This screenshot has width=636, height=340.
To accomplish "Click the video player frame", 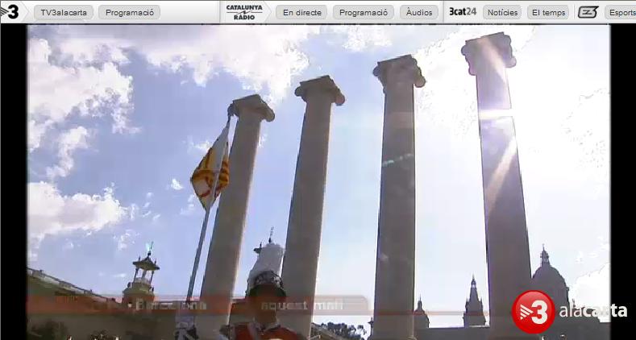I will [x=318, y=182].
